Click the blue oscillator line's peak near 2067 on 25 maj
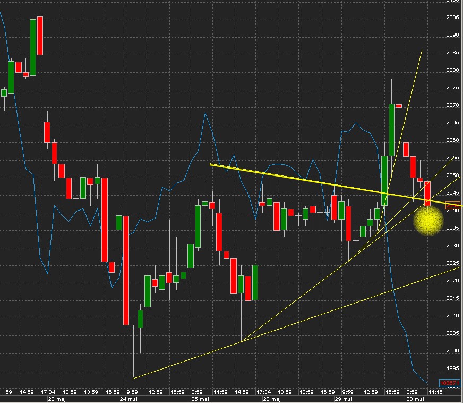The width and height of the screenshot is (463, 403). (205, 113)
